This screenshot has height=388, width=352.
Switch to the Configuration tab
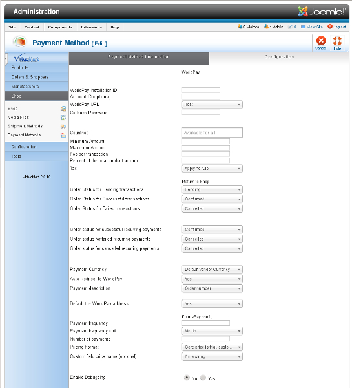tap(279, 57)
